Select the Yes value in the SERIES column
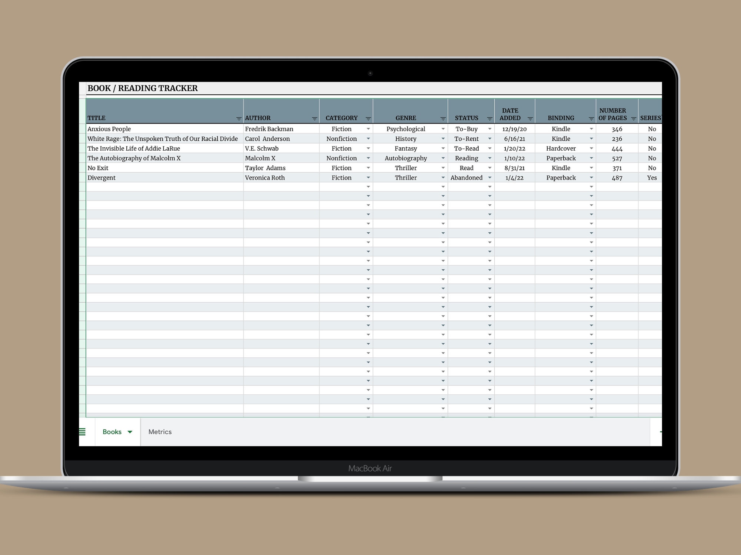Viewport: 741px width, 555px height. click(x=652, y=178)
